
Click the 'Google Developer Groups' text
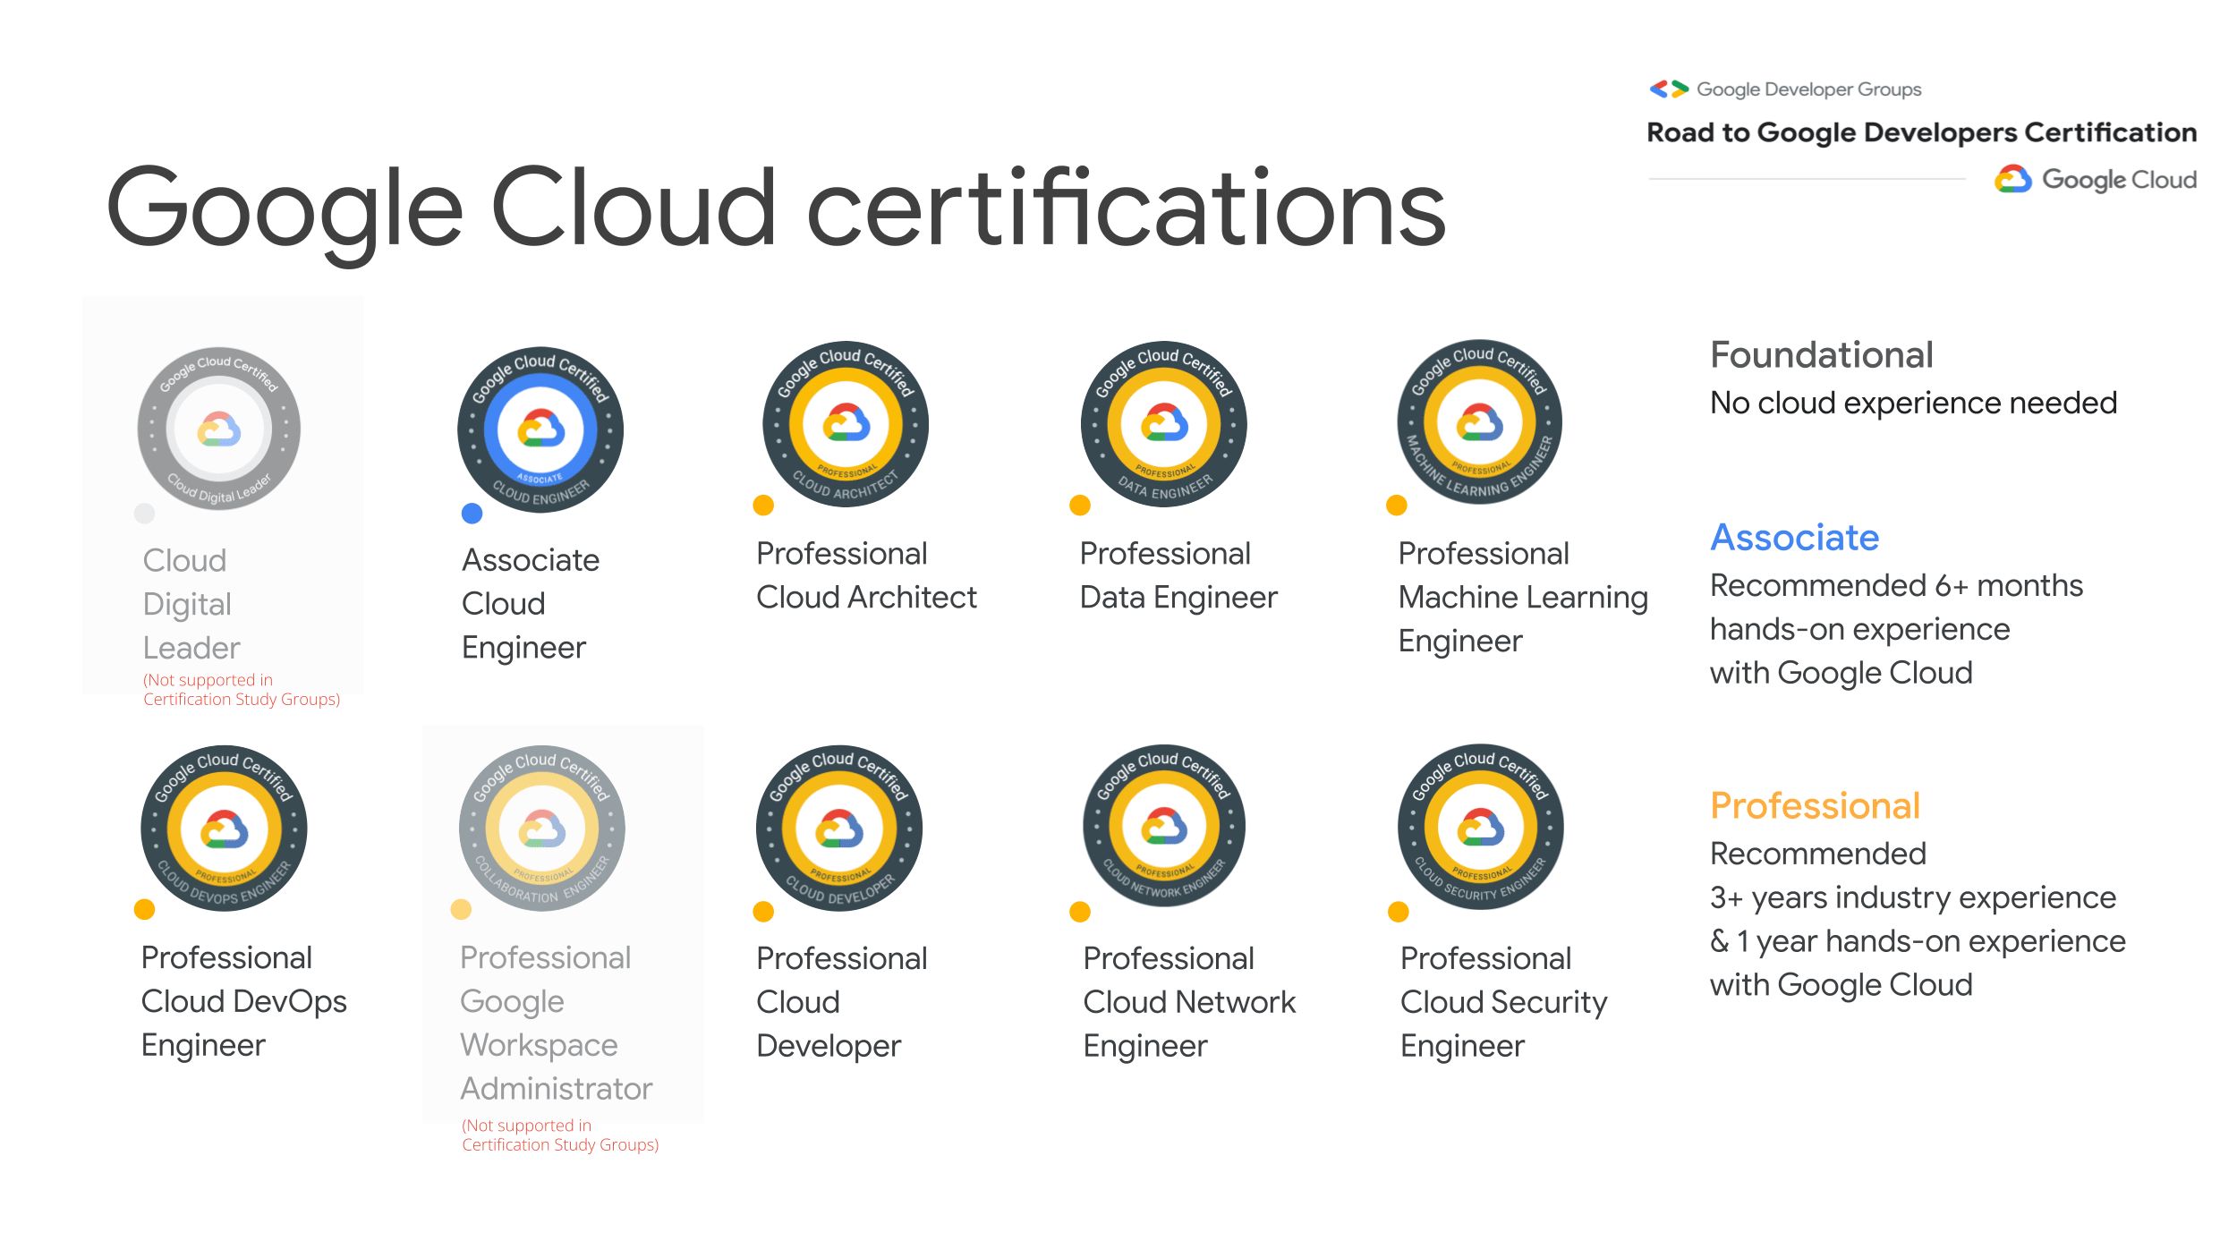(x=1809, y=89)
